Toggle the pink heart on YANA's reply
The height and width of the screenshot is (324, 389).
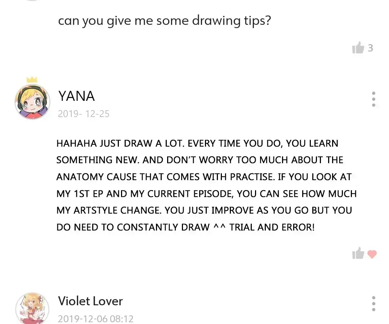[x=372, y=255]
